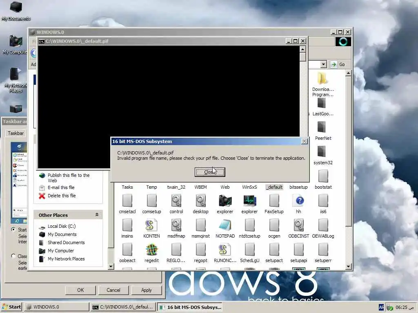Publish this file to the Web
This screenshot has width=418, height=313.
coord(69,178)
